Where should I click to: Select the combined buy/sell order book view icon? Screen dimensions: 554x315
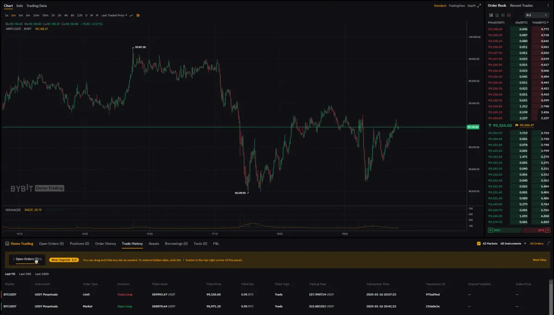point(491,15)
